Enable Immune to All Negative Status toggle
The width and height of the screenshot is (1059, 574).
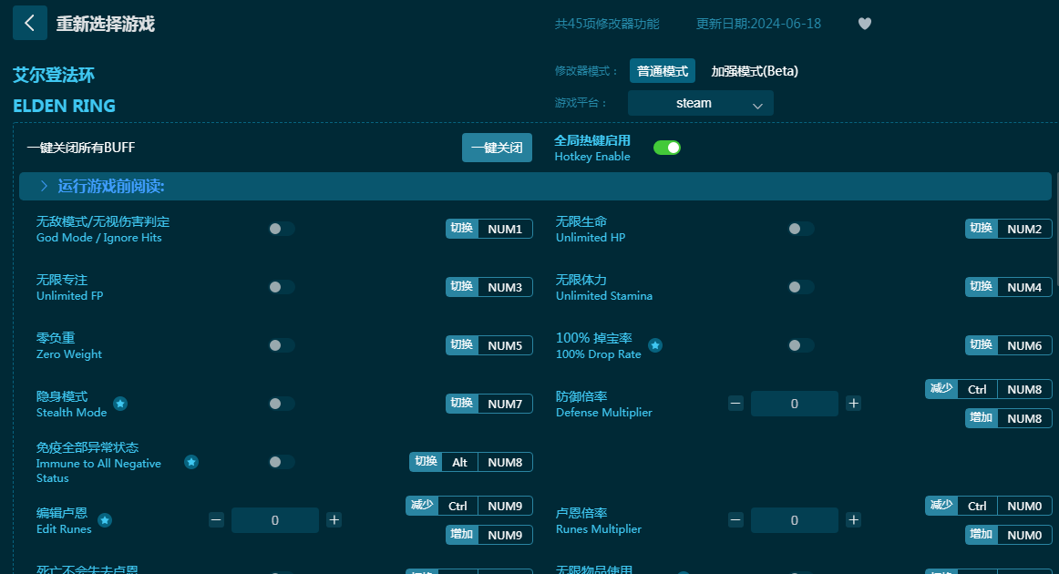[282, 462]
